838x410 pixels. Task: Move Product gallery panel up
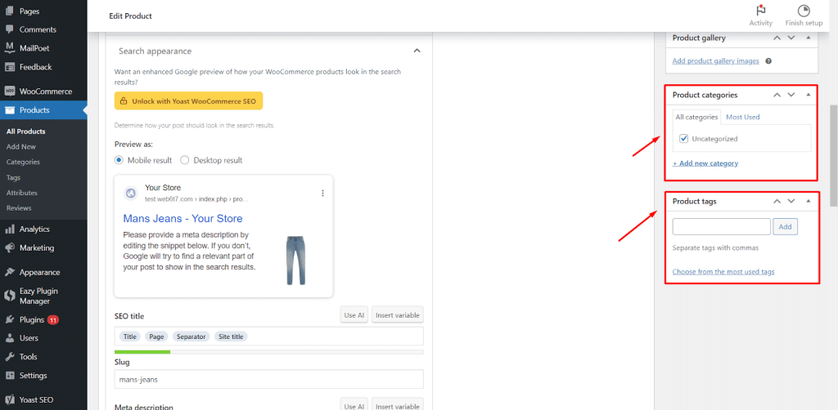(777, 38)
